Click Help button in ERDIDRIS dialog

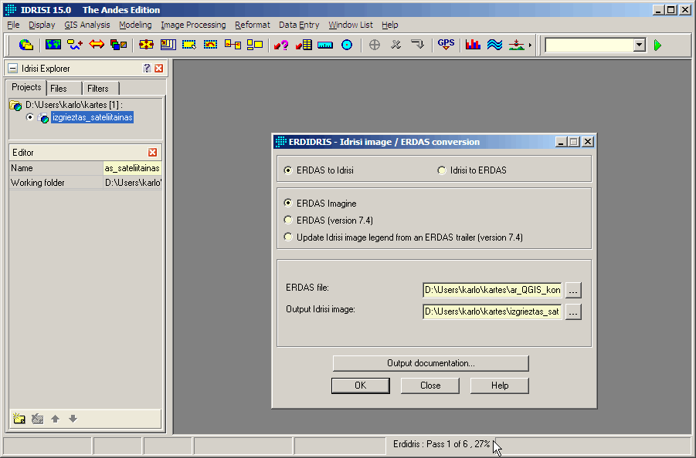499,386
